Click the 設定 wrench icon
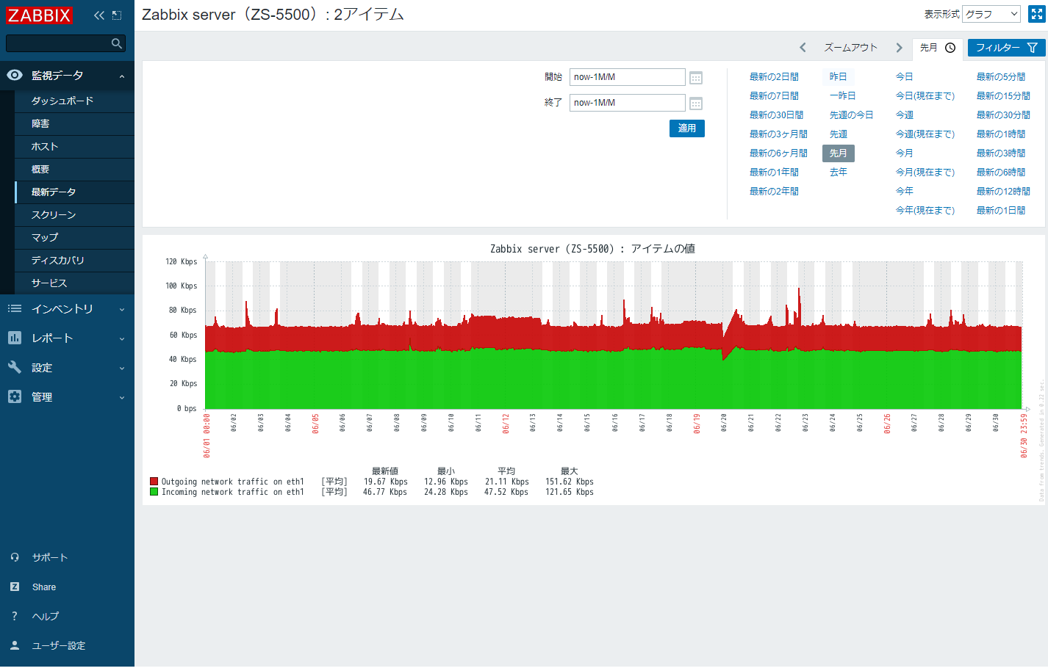 pyautogui.click(x=15, y=367)
